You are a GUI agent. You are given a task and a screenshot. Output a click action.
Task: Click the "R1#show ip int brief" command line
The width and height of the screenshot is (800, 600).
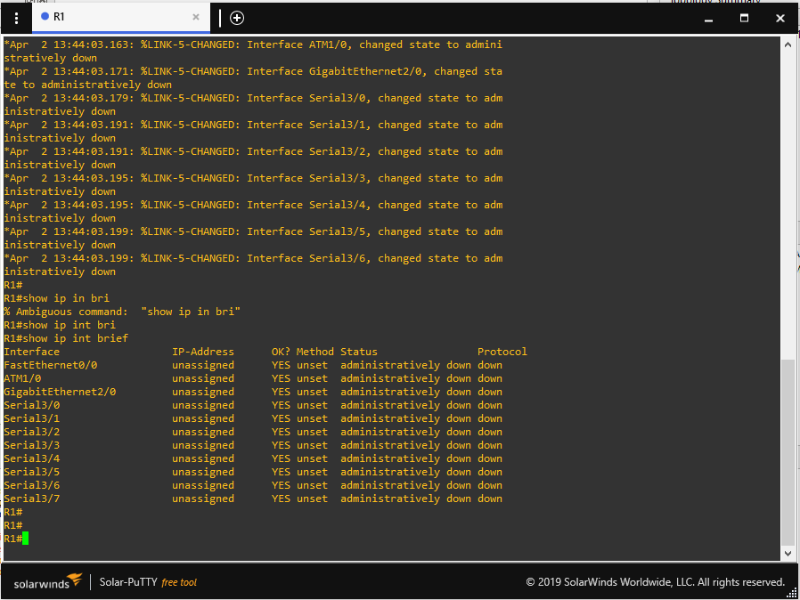tap(66, 338)
